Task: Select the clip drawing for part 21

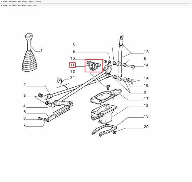Action: [59, 81]
